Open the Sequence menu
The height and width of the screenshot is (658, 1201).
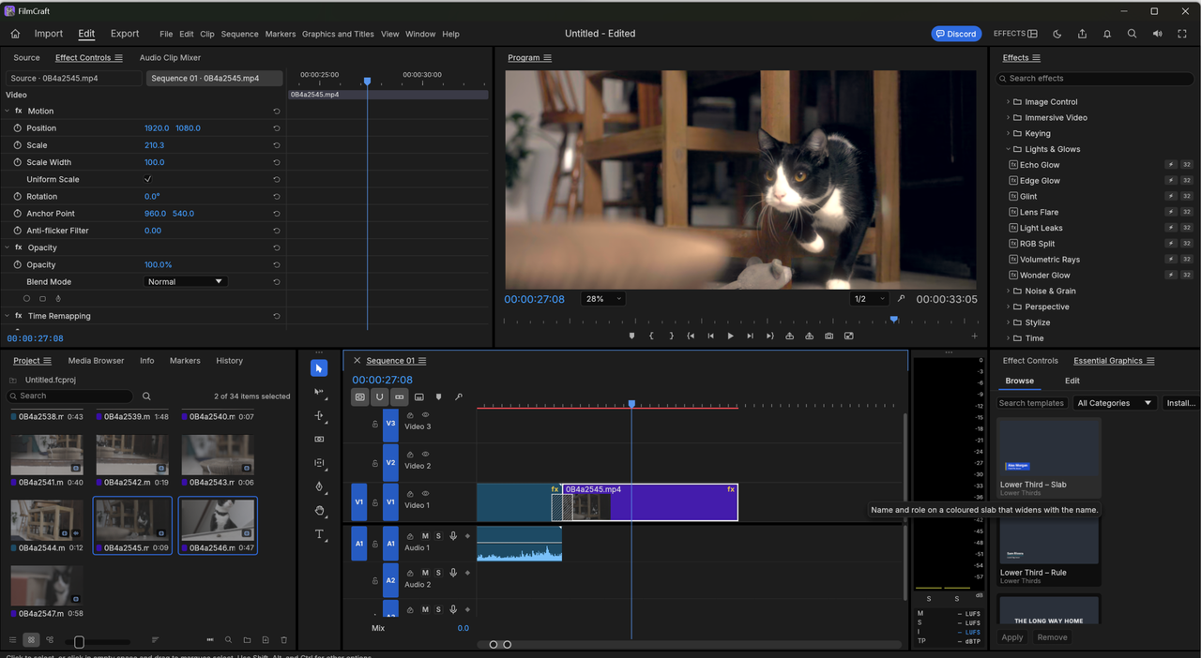click(239, 34)
